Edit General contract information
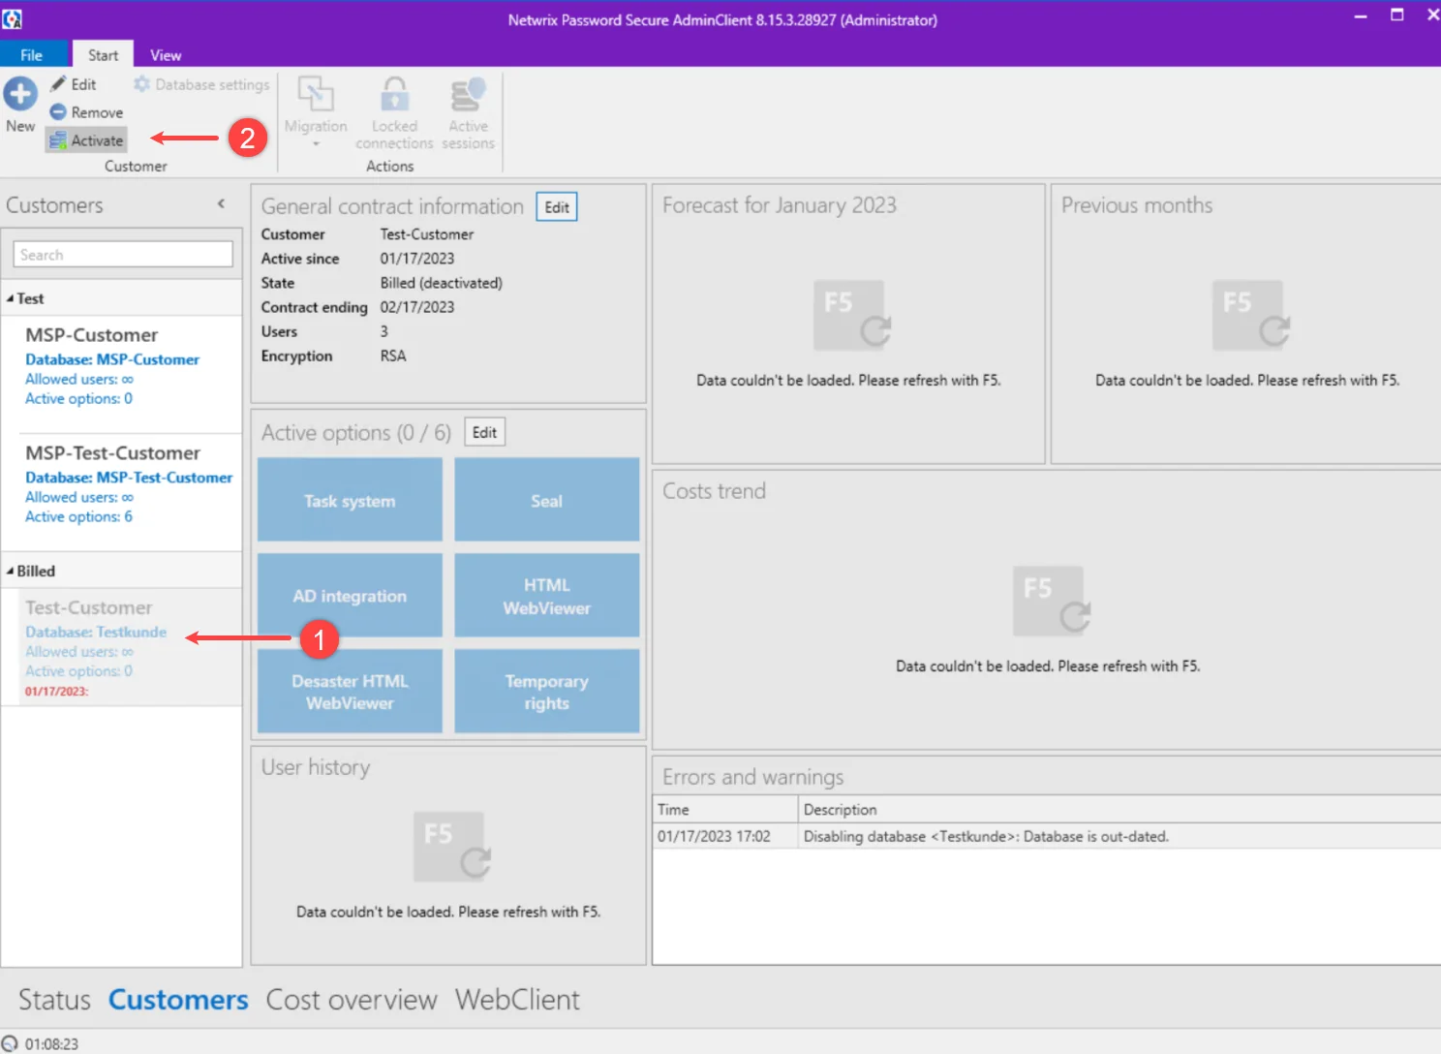1441x1054 pixels. tap(557, 207)
